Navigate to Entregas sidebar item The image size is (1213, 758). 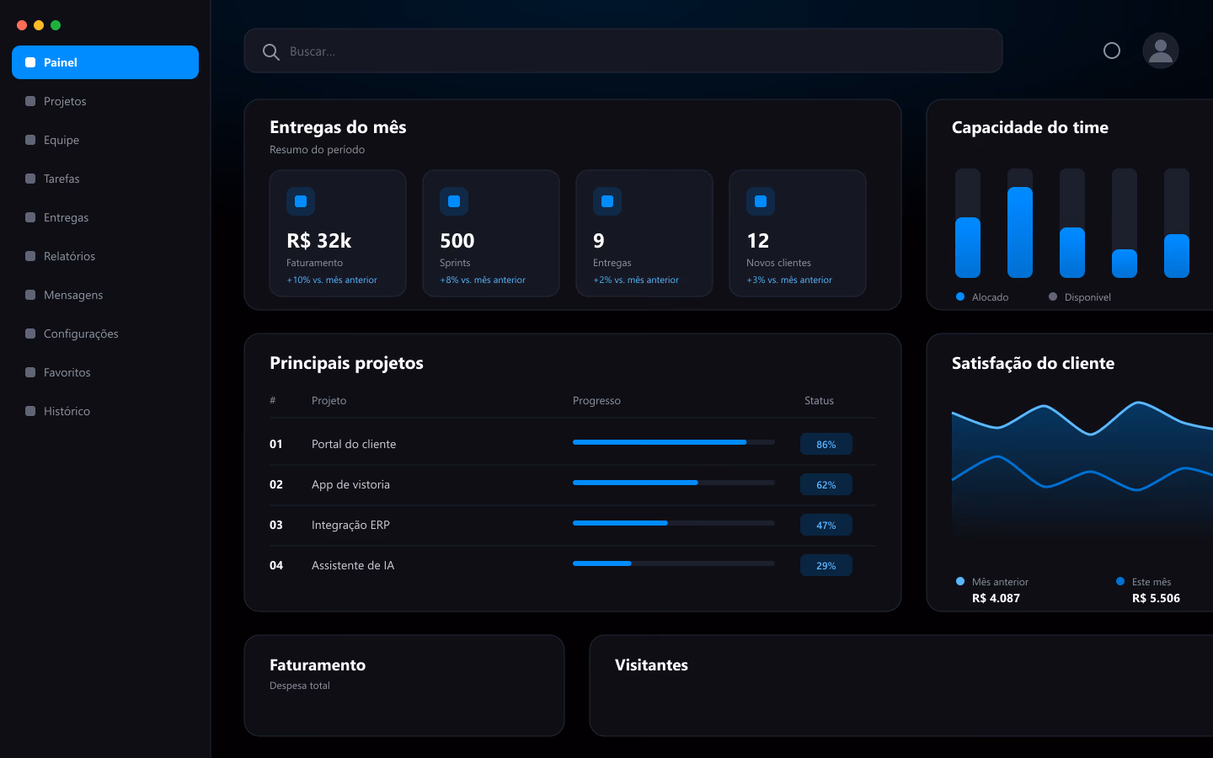[x=105, y=217]
